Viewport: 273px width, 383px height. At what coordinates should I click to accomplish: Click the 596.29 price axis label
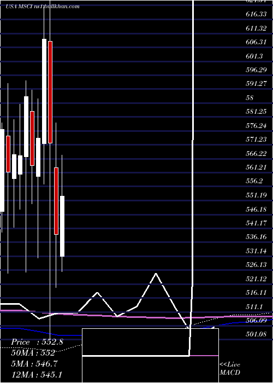pos(256,70)
